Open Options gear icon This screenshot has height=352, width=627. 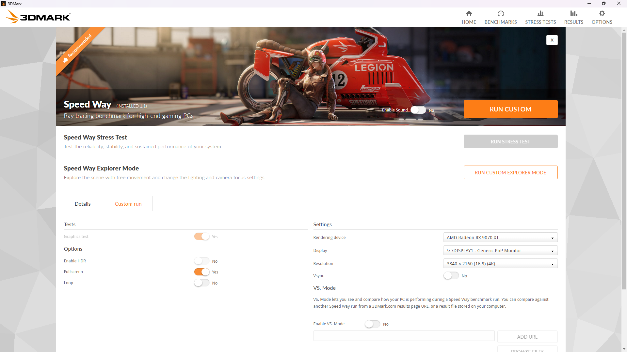pyautogui.click(x=602, y=14)
